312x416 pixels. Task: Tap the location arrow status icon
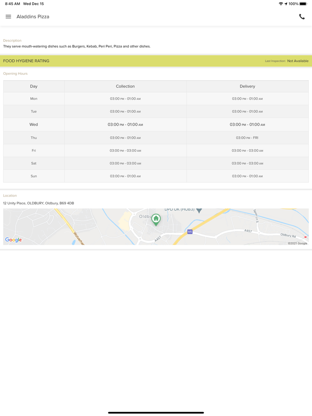[286, 4]
